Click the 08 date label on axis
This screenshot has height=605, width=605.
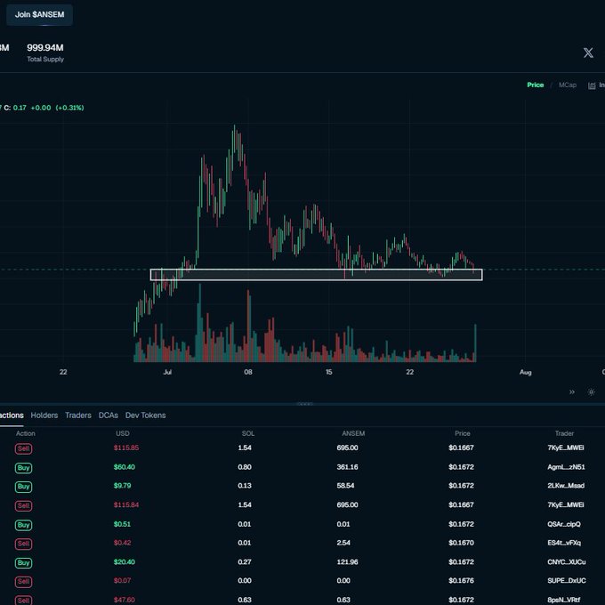248,372
